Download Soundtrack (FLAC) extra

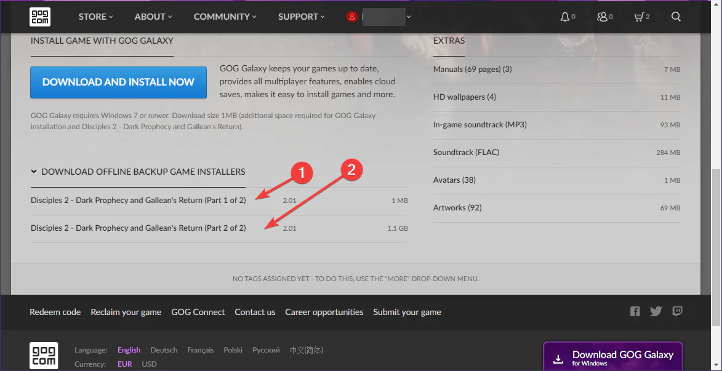466,153
